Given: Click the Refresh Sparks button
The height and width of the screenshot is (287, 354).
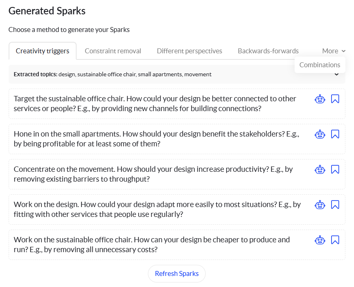Looking at the screenshot, I should pos(177,273).
